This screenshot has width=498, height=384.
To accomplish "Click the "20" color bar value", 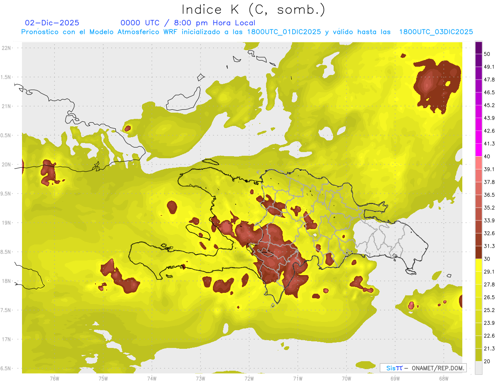I will [x=487, y=361].
